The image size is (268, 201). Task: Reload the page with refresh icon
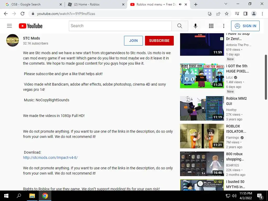pyautogui.click(x=23, y=14)
